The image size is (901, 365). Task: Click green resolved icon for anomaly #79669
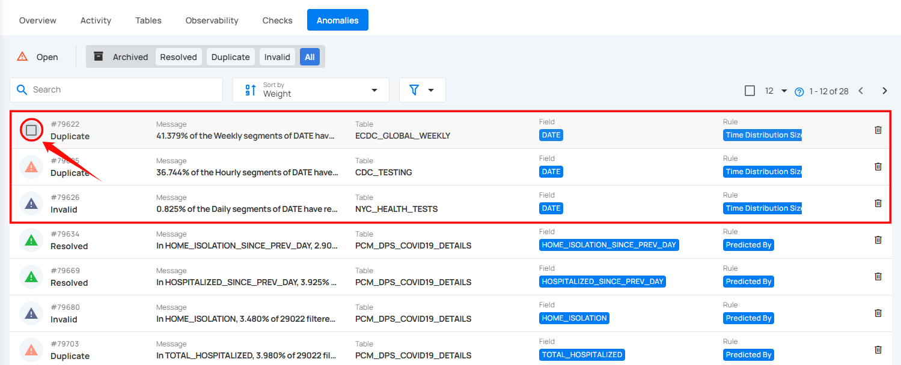pyautogui.click(x=31, y=277)
